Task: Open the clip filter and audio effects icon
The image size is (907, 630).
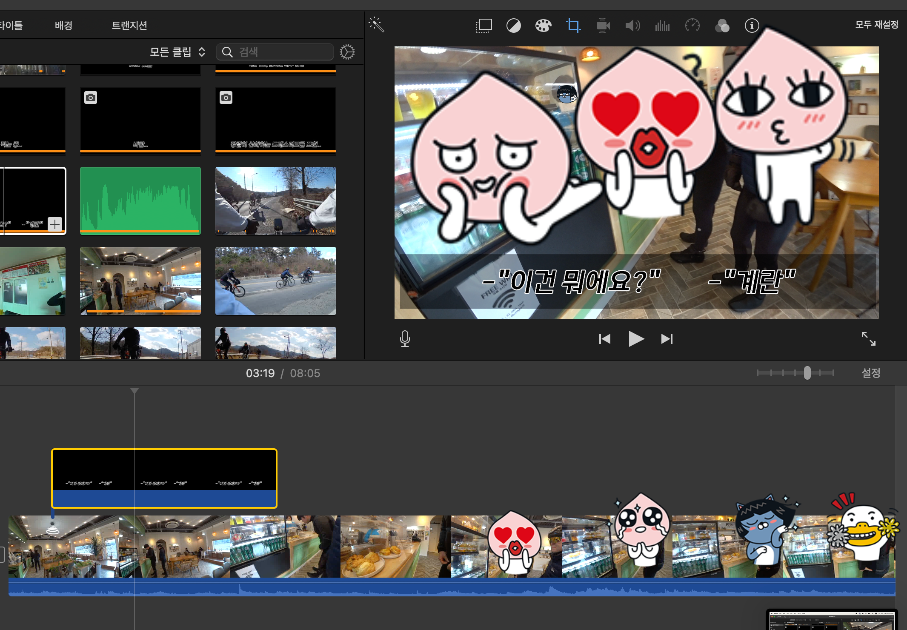Action: (x=722, y=26)
